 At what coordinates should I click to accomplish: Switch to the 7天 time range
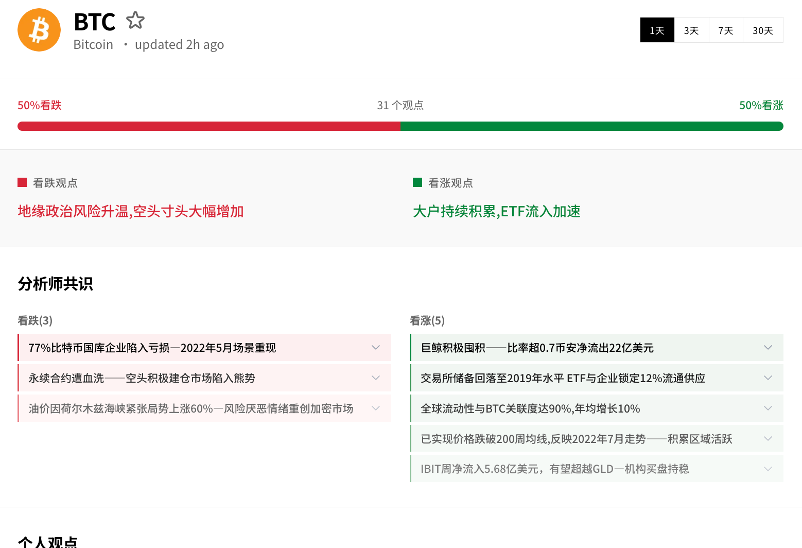(x=726, y=30)
